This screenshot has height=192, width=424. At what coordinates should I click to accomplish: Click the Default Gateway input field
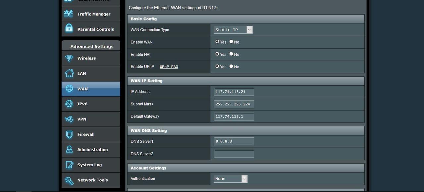[234, 117]
